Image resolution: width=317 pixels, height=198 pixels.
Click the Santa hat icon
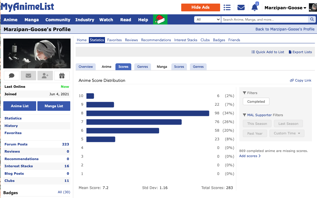[x=160, y=20]
